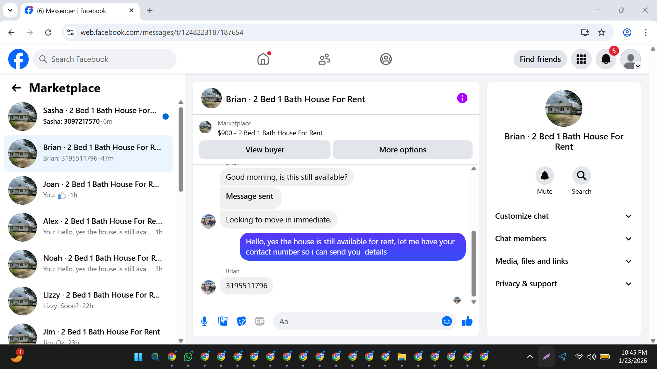Click the More options button
Viewport: 657px width, 369px height.
pos(402,150)
